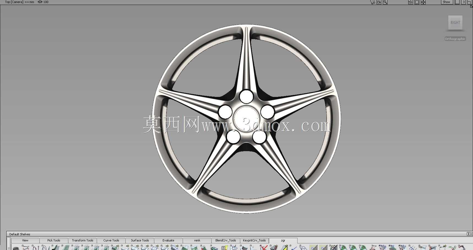Select the Transform Tools shelf tab
The width and height of the screenshot is (473, 250).
(x=83, y=240)
